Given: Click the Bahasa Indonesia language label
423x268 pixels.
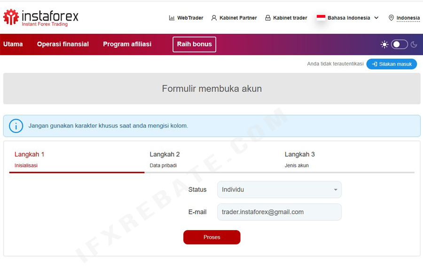Looking at the screenshot, I should pyautogui.click(x=349, y=18).
